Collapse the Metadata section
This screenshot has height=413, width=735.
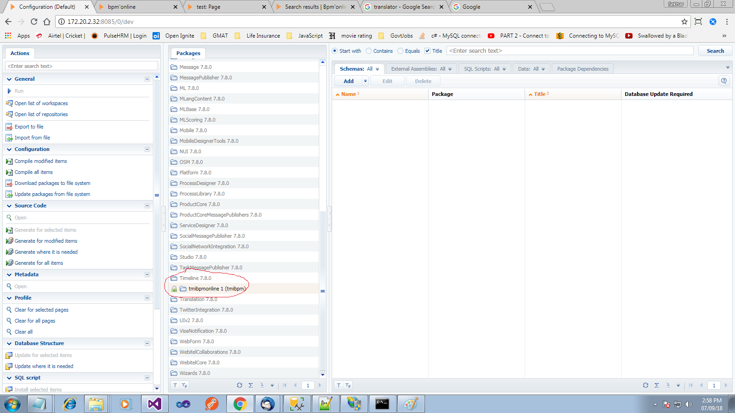click(147, 274)
